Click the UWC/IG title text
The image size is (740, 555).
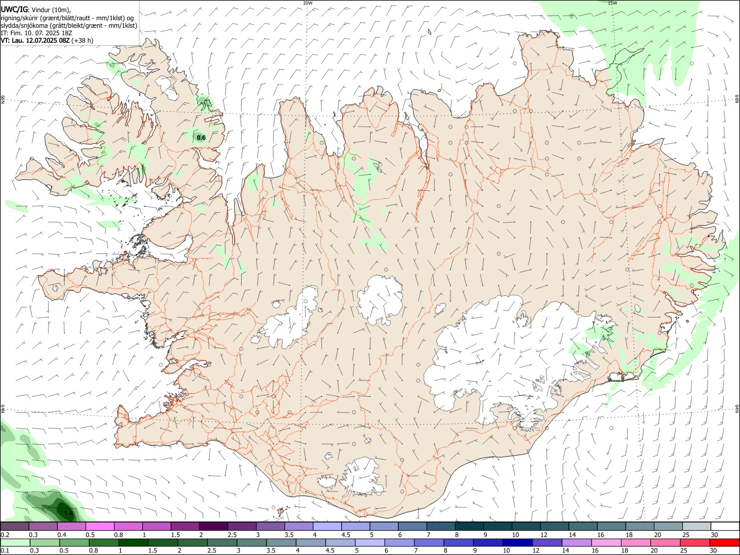click(14, 9)
